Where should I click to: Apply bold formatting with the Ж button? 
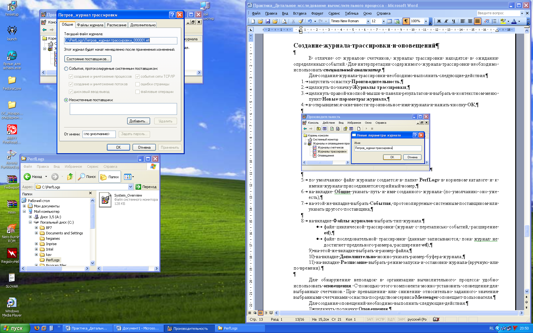(439, 21)
